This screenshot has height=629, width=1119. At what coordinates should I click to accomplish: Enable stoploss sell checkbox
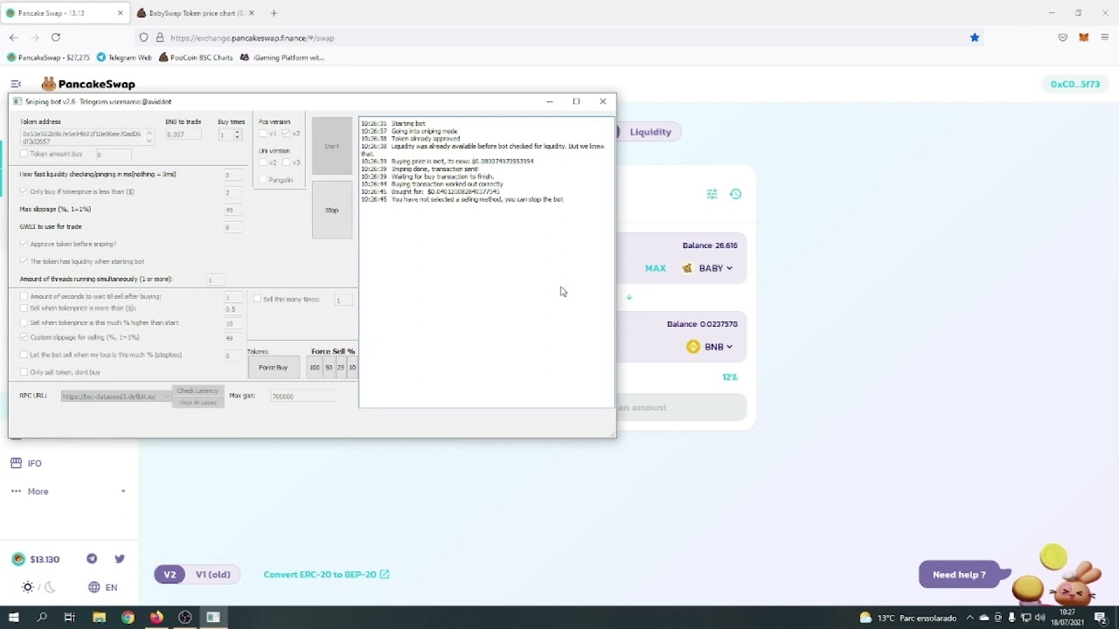(x=24, y=355)
